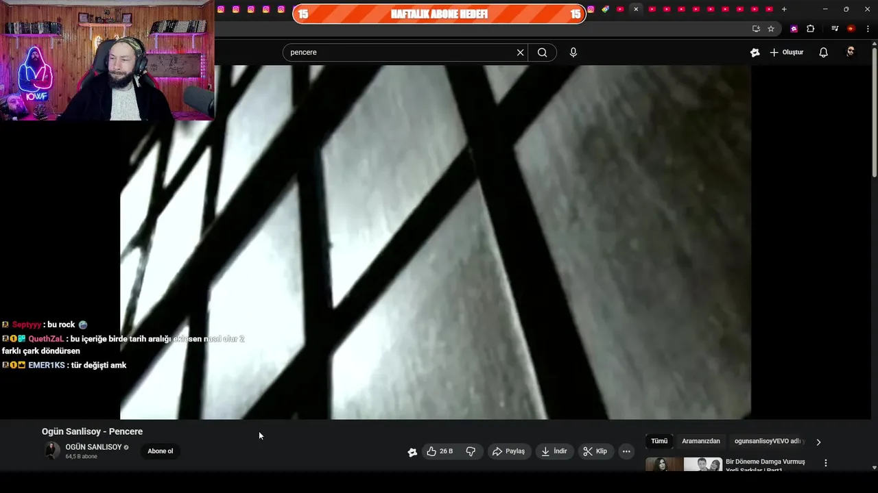Viewport: 878px width, 493px height.
Task: Click chat username QuethZaL
Action: click(46, 339)
